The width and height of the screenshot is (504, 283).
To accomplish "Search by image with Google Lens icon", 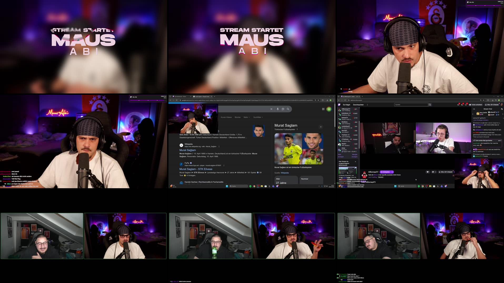I will click(283, 109).
